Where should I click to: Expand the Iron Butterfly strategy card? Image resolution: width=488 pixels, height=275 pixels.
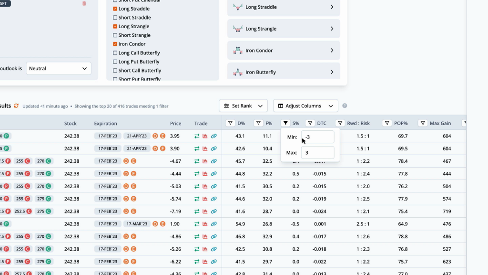point(284,72)
